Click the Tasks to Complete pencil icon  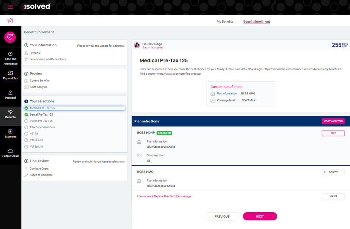pyautogui.click(x=26, y=175)
